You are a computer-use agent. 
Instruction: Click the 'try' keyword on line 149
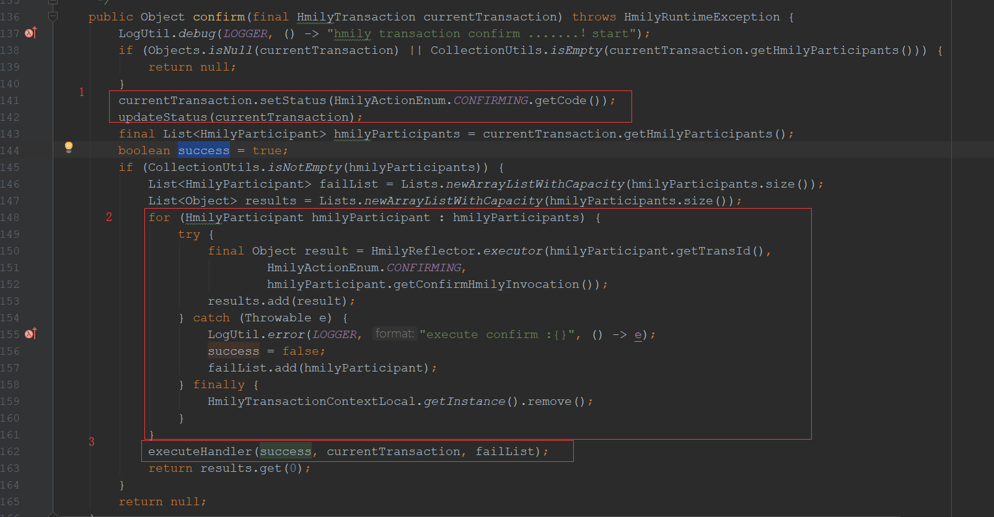[189, 234]
